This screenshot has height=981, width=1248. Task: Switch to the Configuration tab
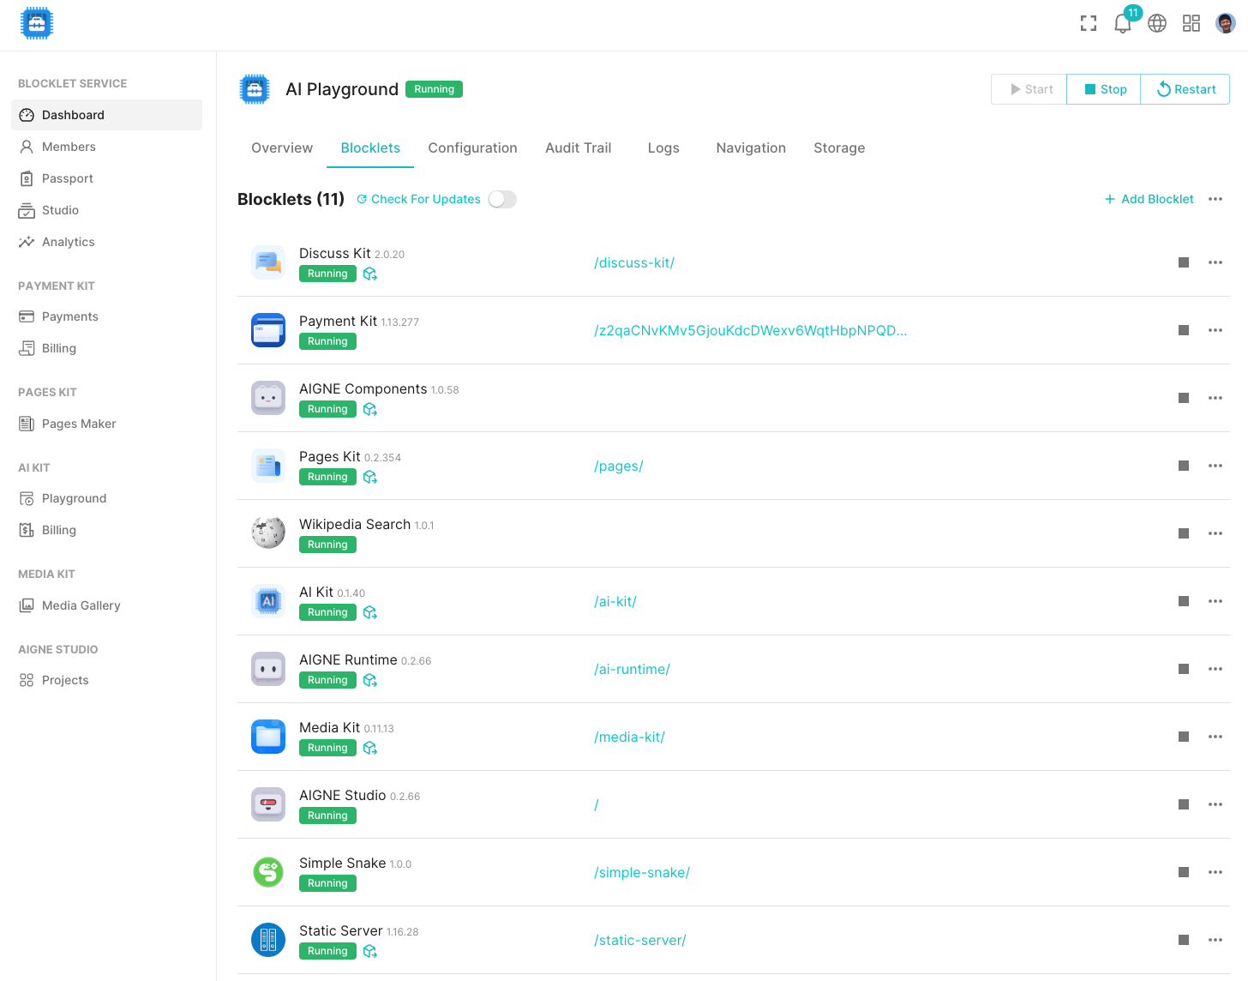[472, 147]
